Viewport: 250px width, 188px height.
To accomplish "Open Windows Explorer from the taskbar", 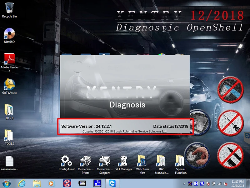I will point(37,183).
